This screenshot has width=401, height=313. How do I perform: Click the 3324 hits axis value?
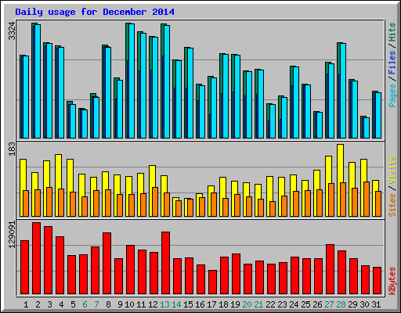[12, 31]
